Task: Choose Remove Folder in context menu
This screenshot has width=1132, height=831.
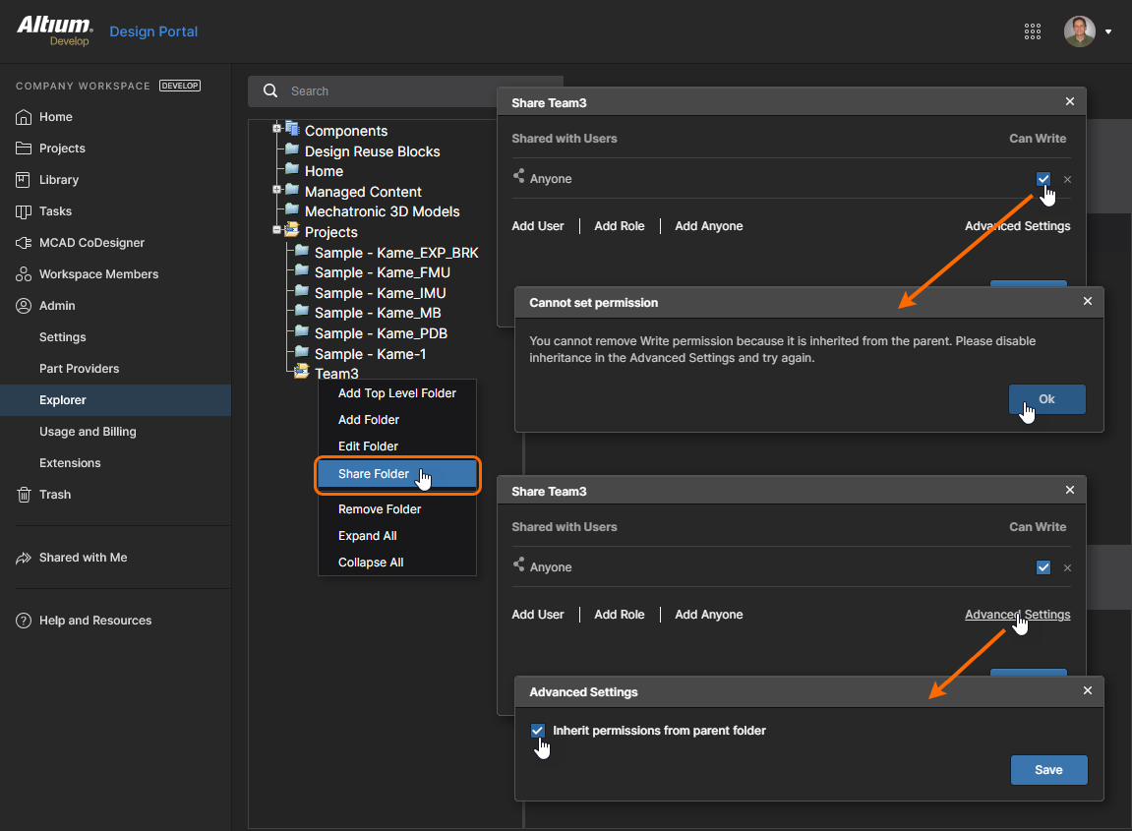Action: [x=380, y=509]
